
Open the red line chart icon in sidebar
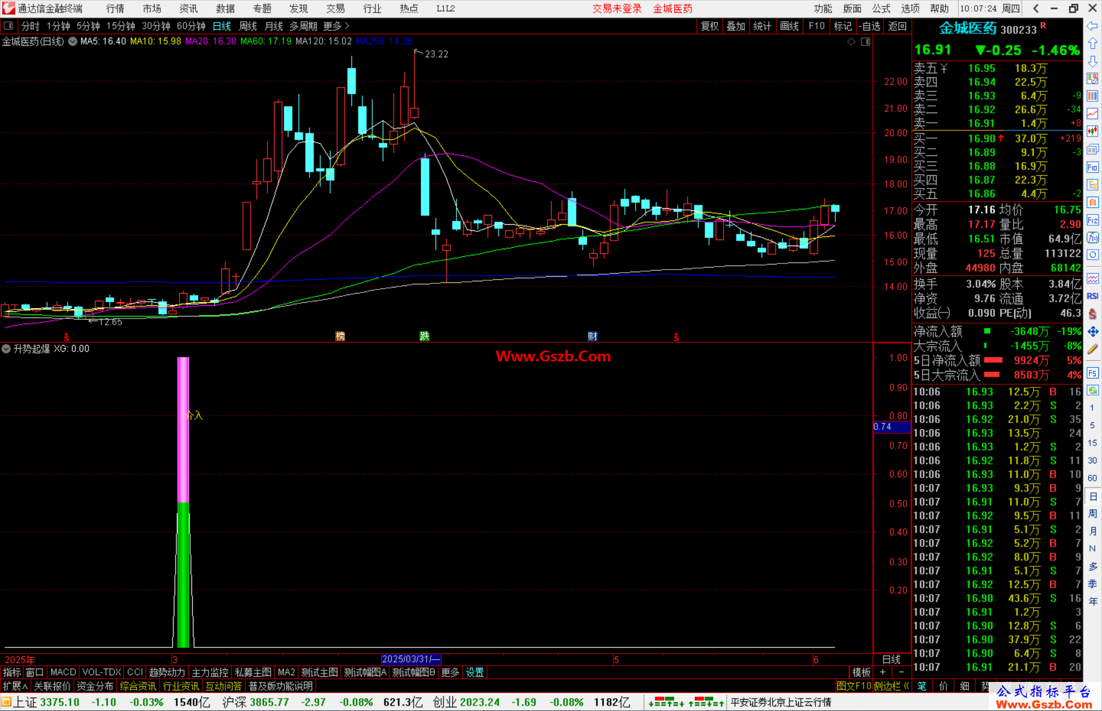[x=1092, y=114]
